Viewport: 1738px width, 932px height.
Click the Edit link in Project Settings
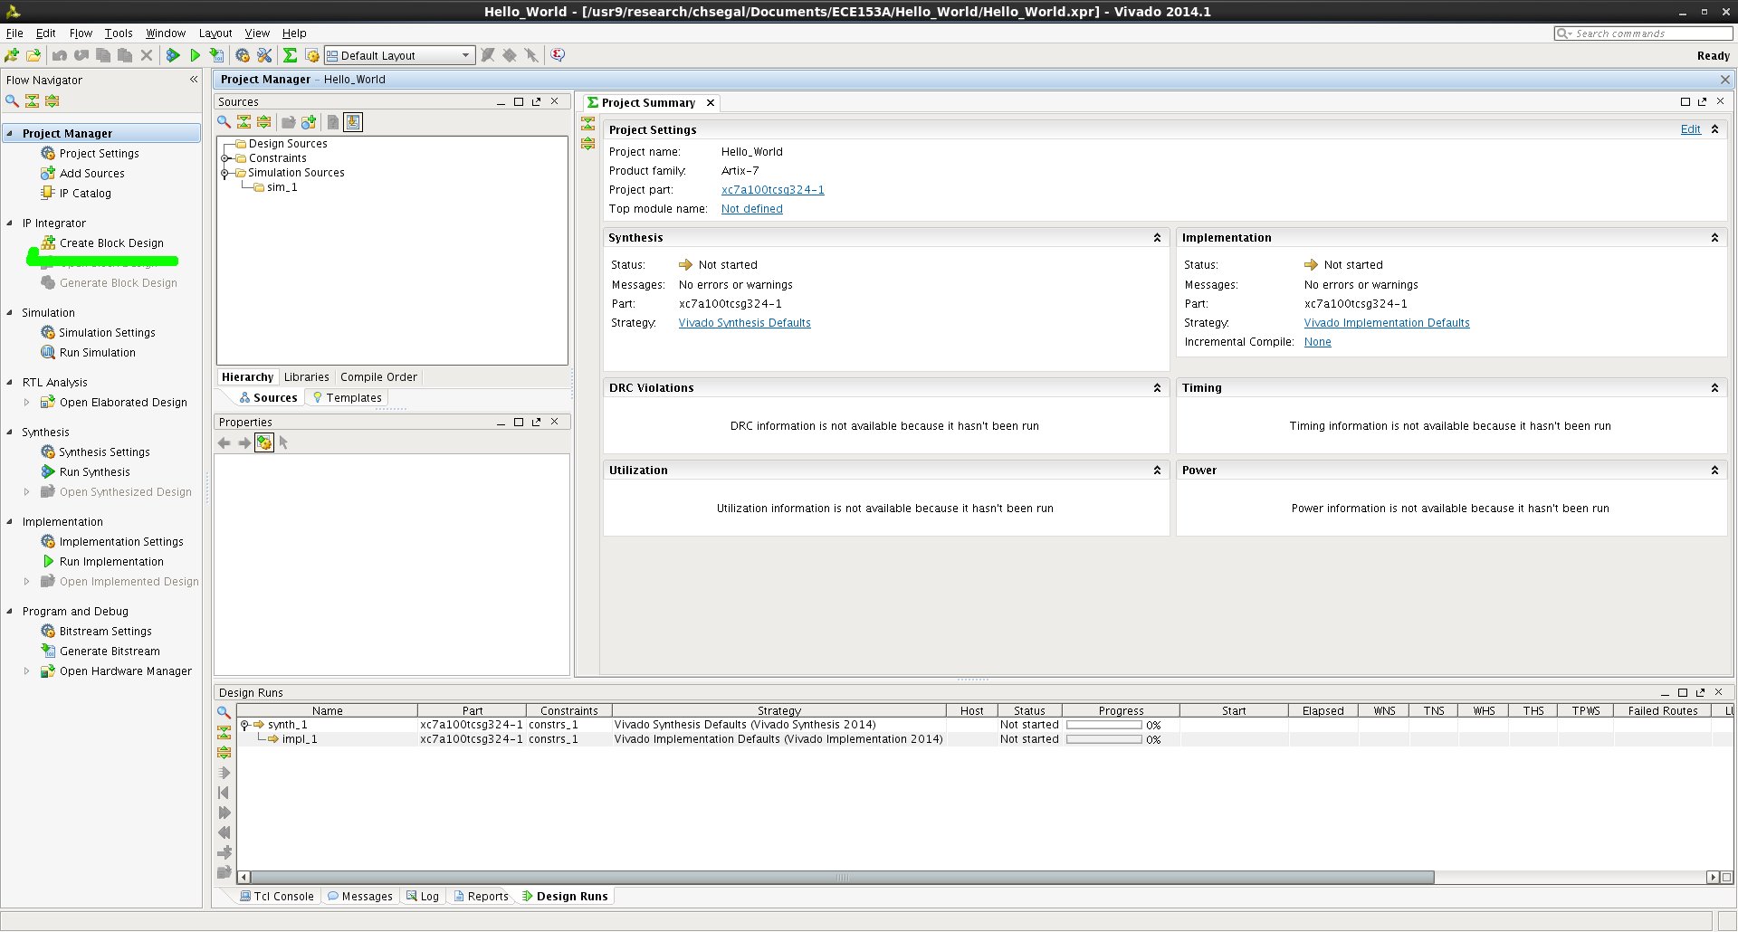click(x=1690, y=129)
